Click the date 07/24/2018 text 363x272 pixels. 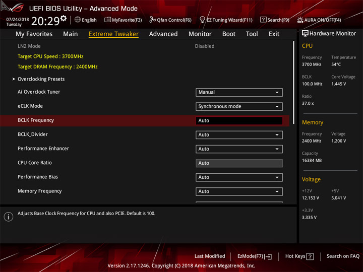18,19
